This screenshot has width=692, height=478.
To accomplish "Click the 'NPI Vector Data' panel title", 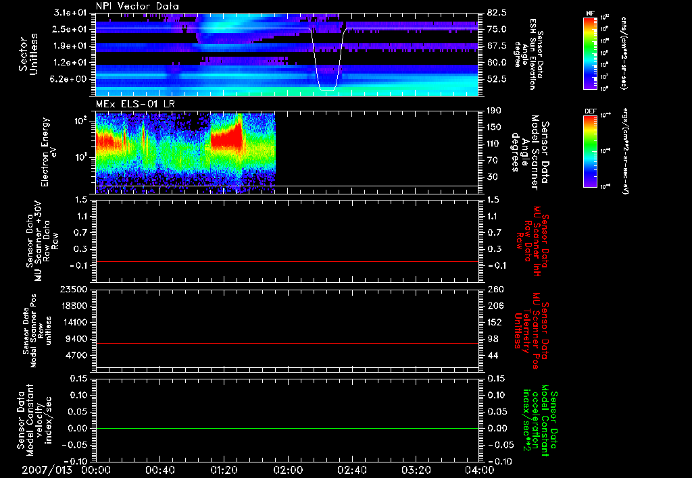I will (x=137, y=6).
